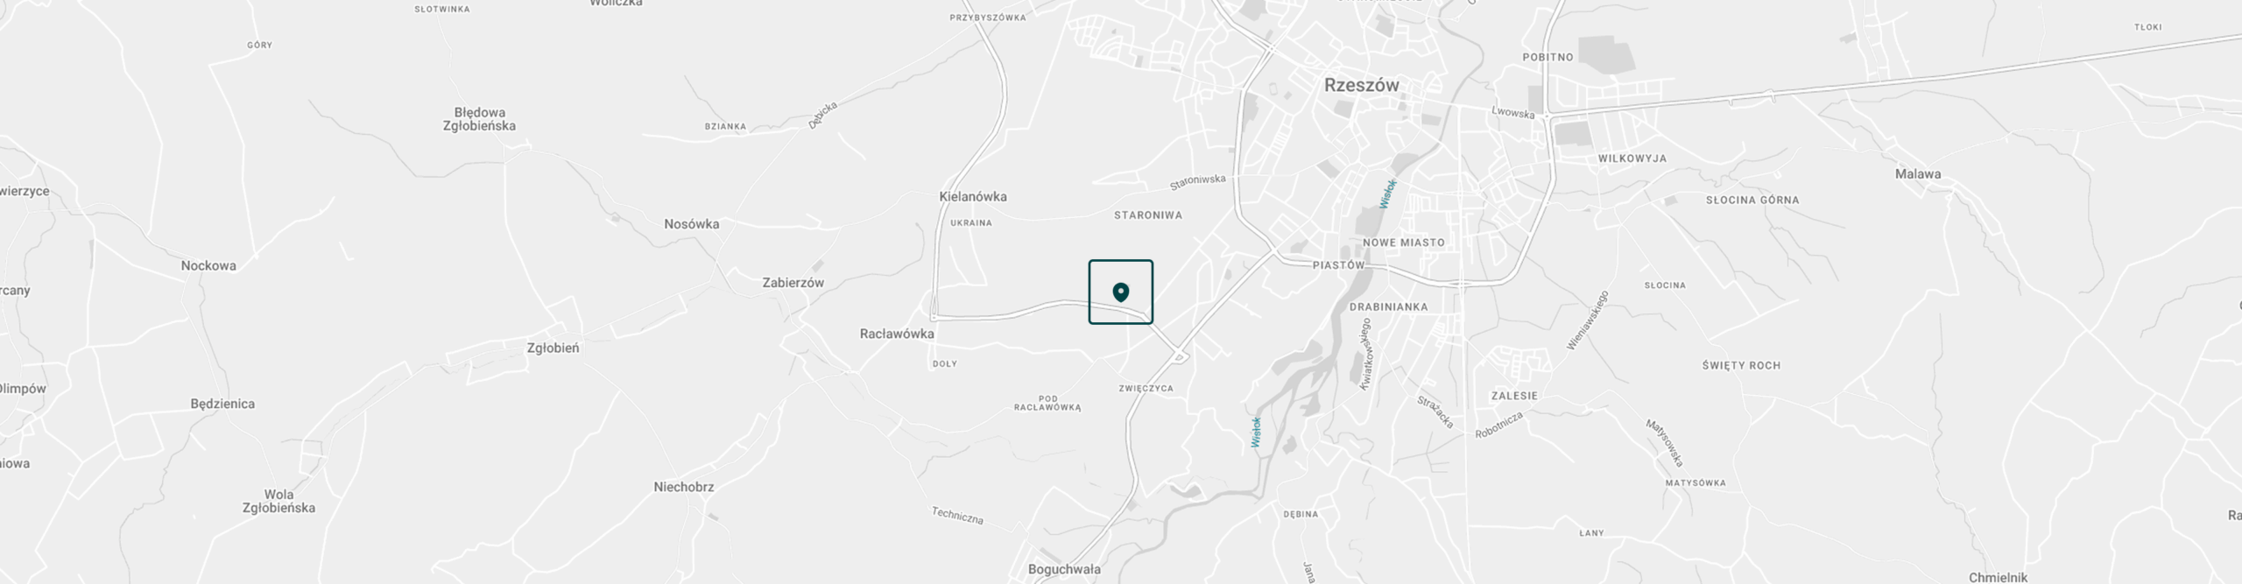Screen dimensions: 2242x584
Task: Click the Malawa place label
Action: coord(1918,174)
